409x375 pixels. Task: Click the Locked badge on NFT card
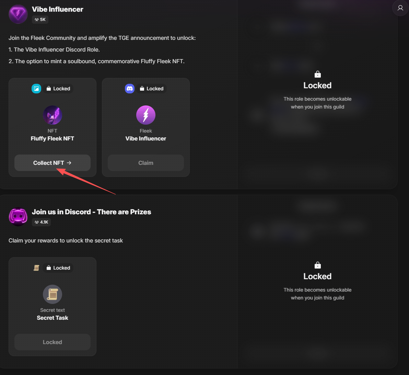tap(58, 89)
